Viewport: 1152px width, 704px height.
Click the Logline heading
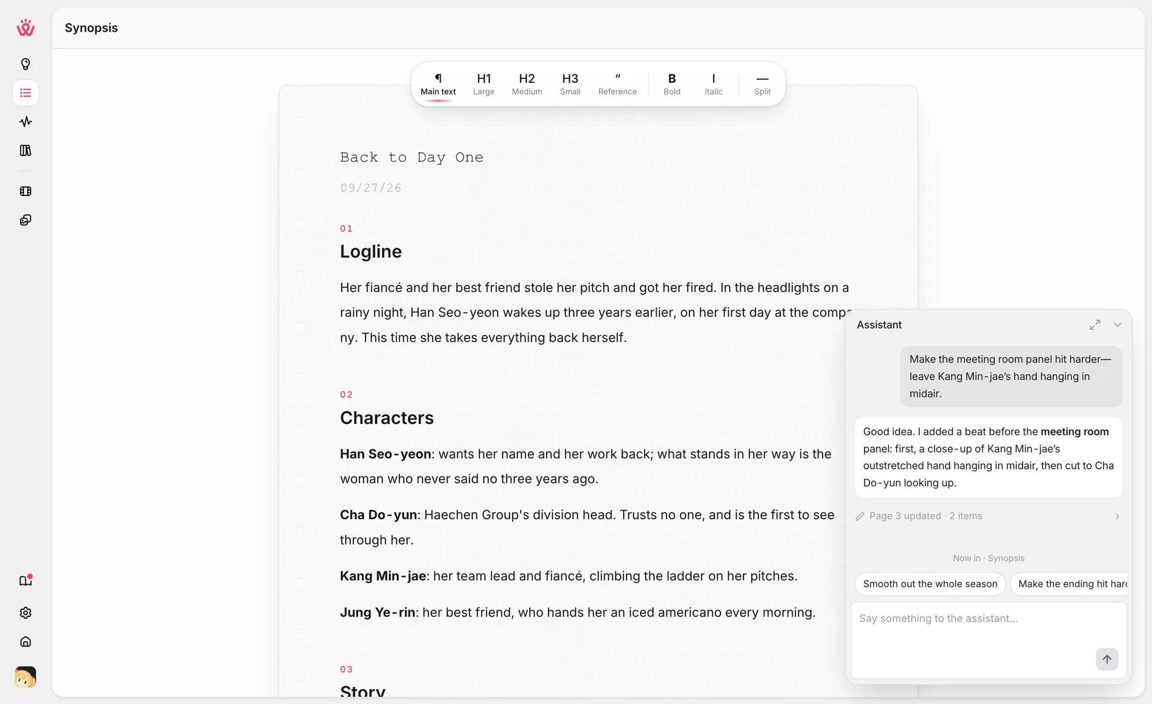(x=371, y=252)
